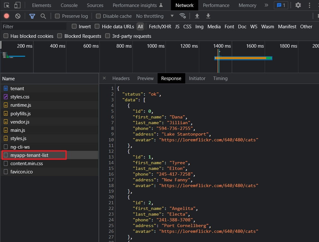This screenshot has width=319, height=242.
Task: Toggle the network filter funnel icon
Action: pos(32,16)
